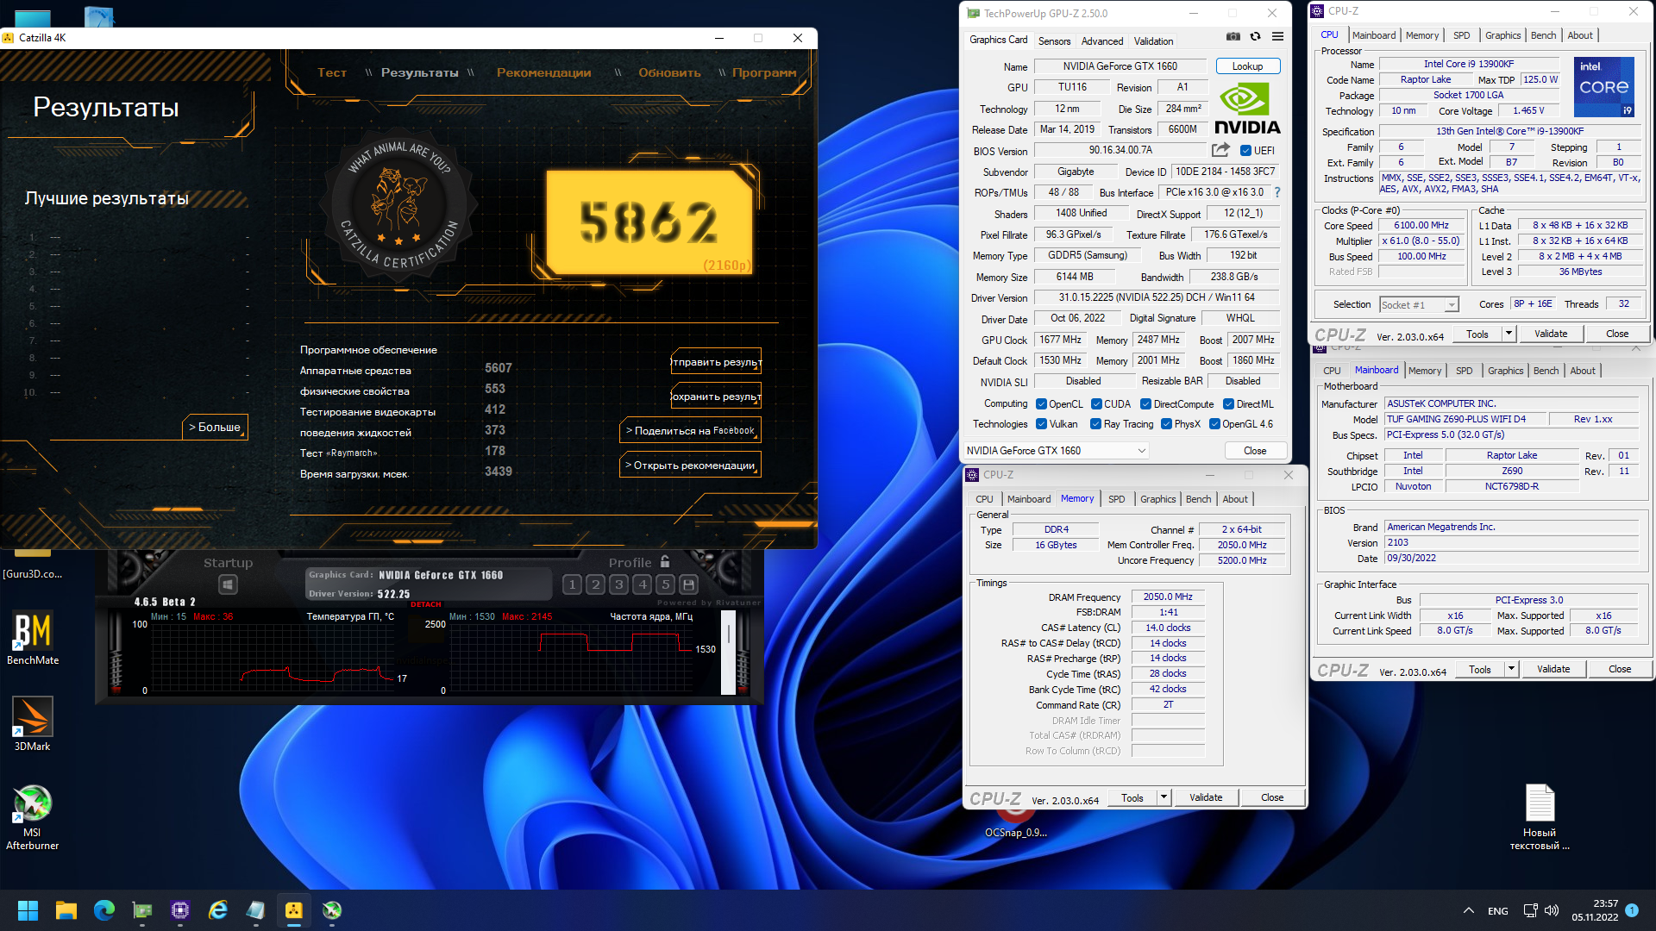
Task: Open Bench tab in CPU-Z CPU window
Action: (x=1543, y=35)
